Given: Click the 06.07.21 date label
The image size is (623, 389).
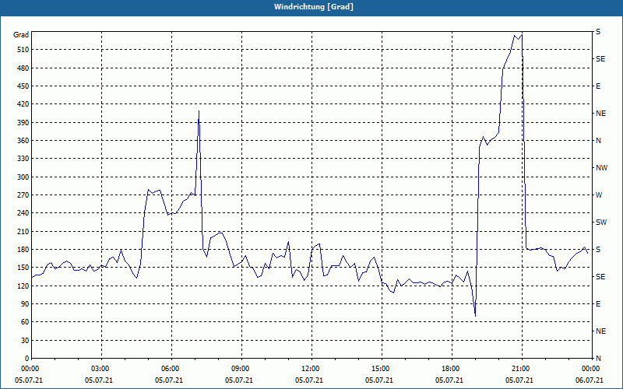Looking at the screenshot, I should [x=590, y=380].
